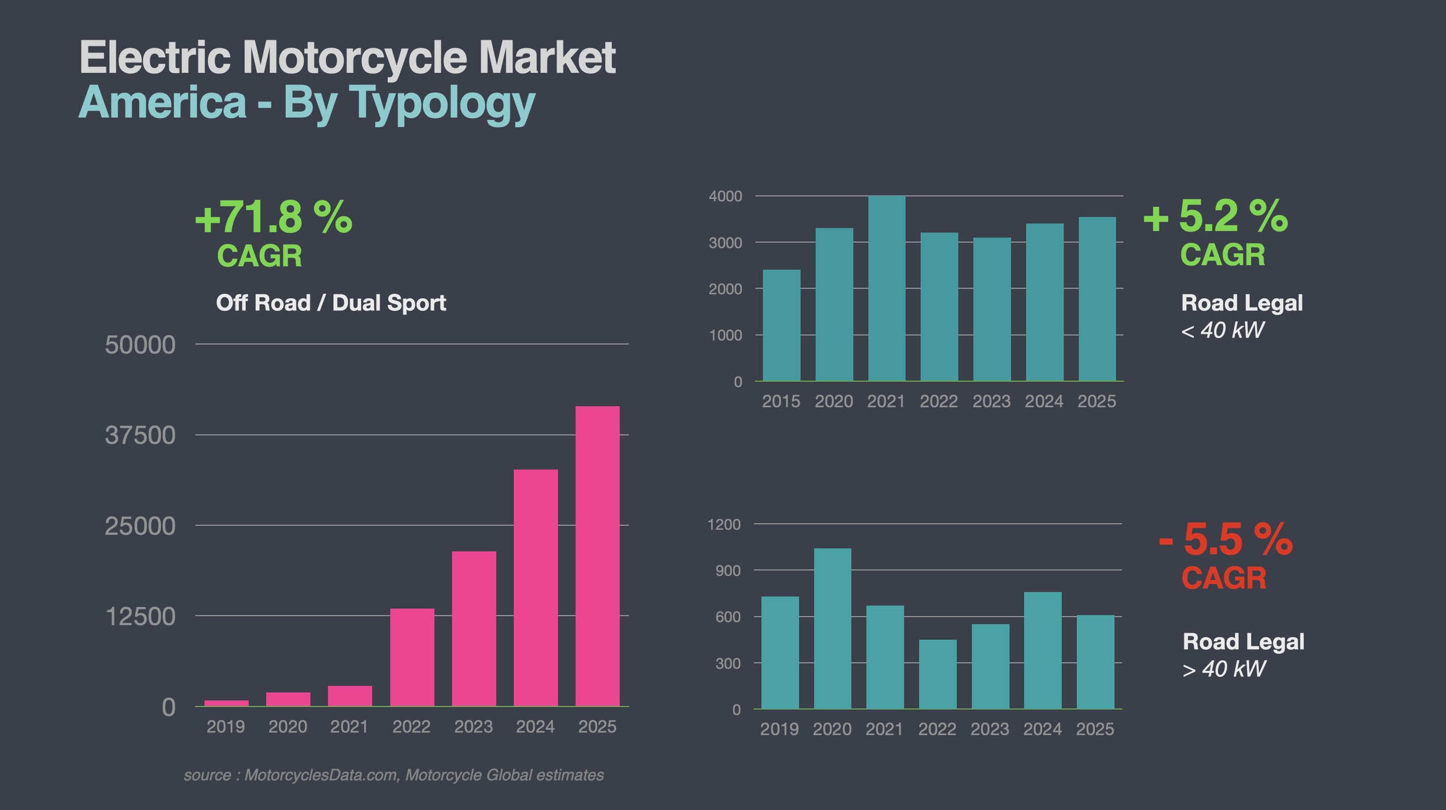The height and width of the screenshot is (810, 1446).
Task: Click the Off Road / Dual Sport label
Action: pyautogui.click(x=331, y=303)
